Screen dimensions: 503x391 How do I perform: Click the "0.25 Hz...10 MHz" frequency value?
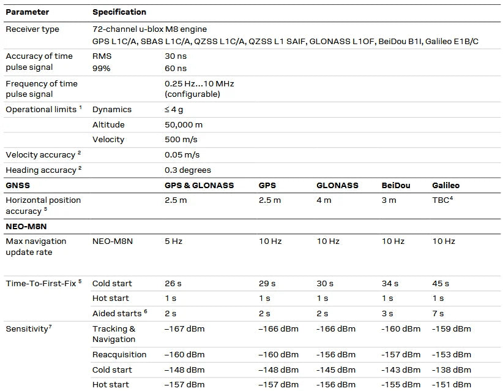coord(199,84)
